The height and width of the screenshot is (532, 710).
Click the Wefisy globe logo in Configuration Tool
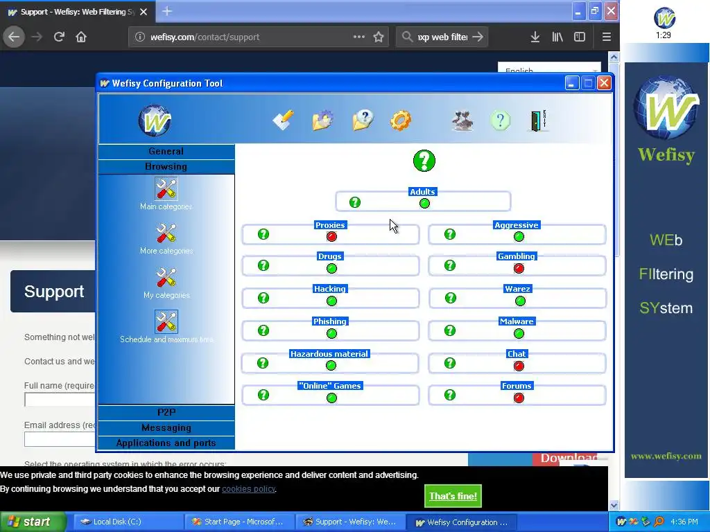coord(155,121)
